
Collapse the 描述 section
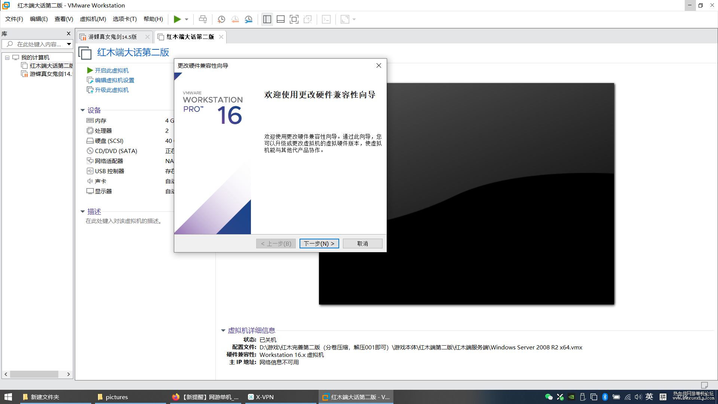point(83,212)
